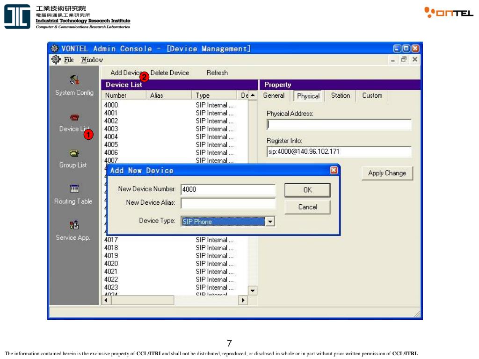Open the File menu
479x359 pixels.
[x=69, y=60]
